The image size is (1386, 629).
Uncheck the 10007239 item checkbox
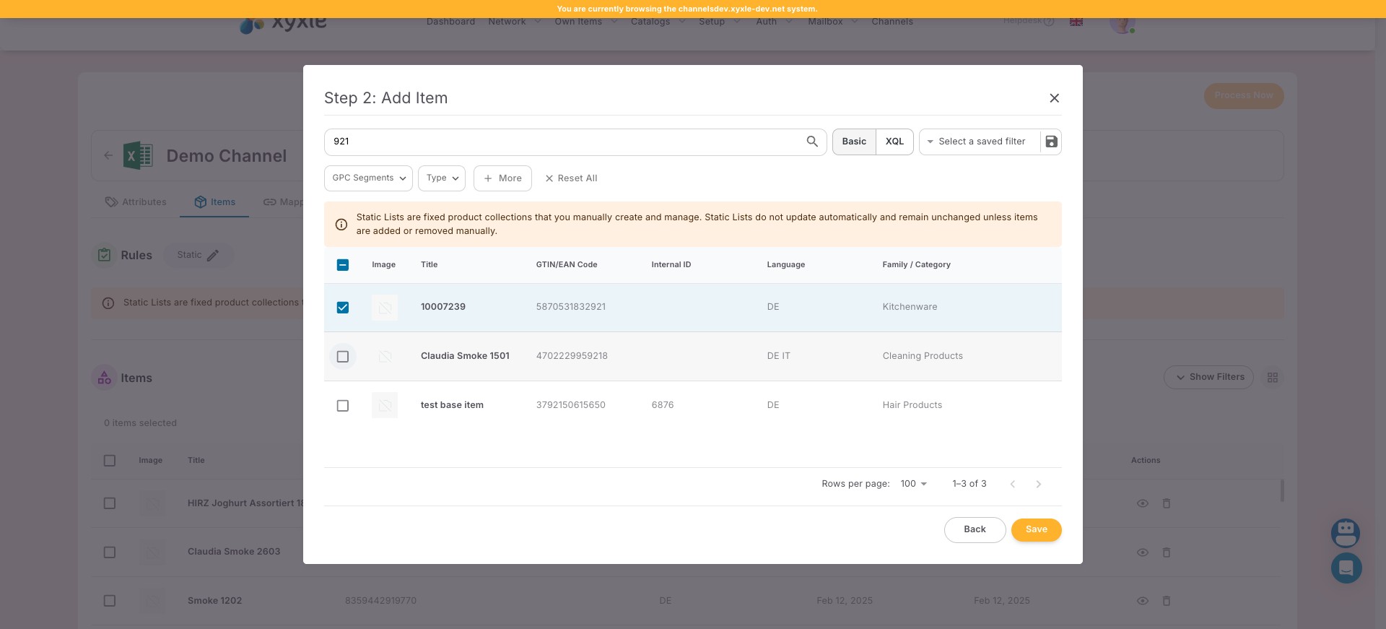click(x=343, y=308)
